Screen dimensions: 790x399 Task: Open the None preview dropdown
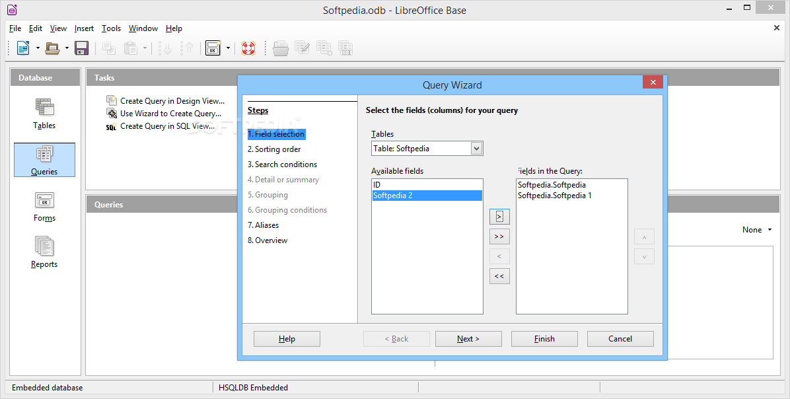[757, 230]
